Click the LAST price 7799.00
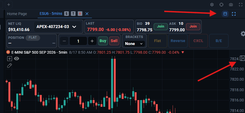This screenshot has height=113, width=245. 95,29
